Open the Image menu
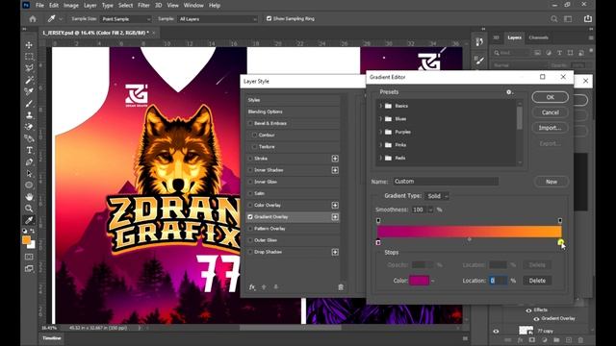The width and height of the screenshot is (616, 346). [x=71, y=6]
